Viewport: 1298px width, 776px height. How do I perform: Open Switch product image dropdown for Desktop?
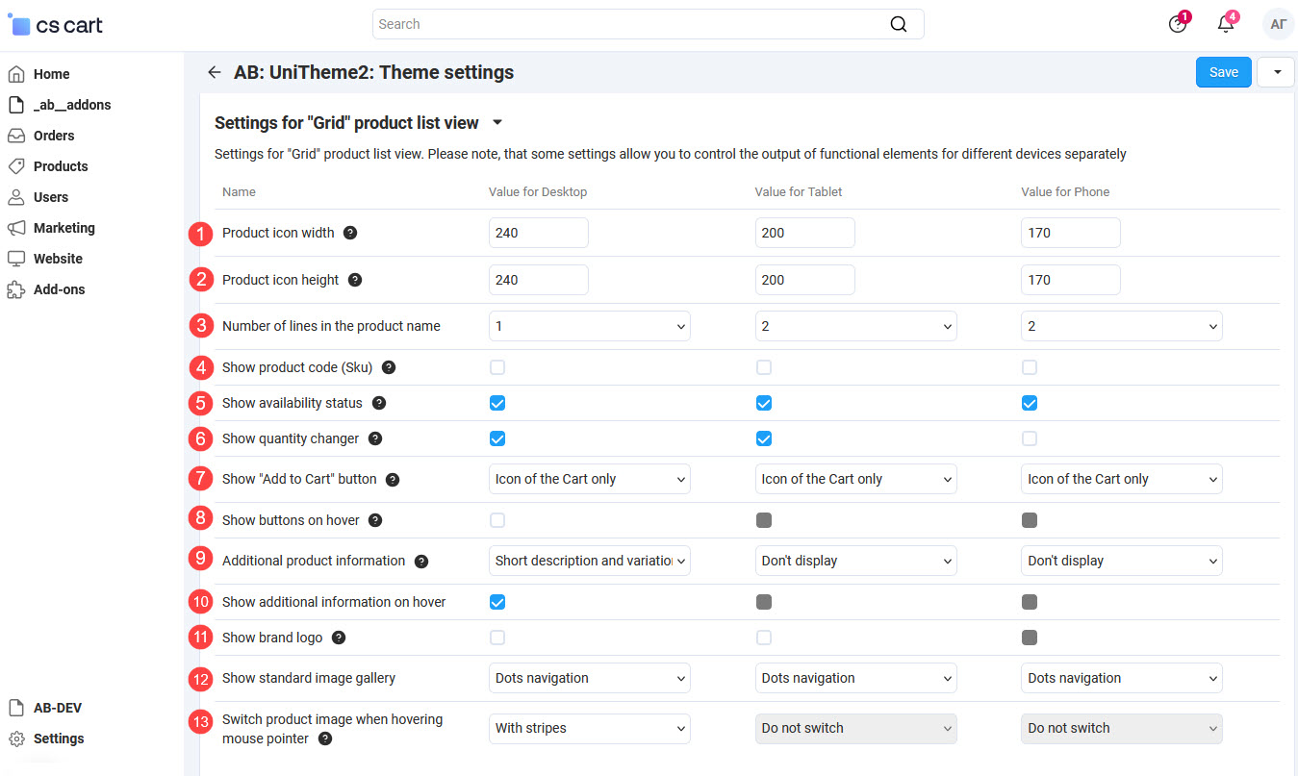(x=590, y=728)
